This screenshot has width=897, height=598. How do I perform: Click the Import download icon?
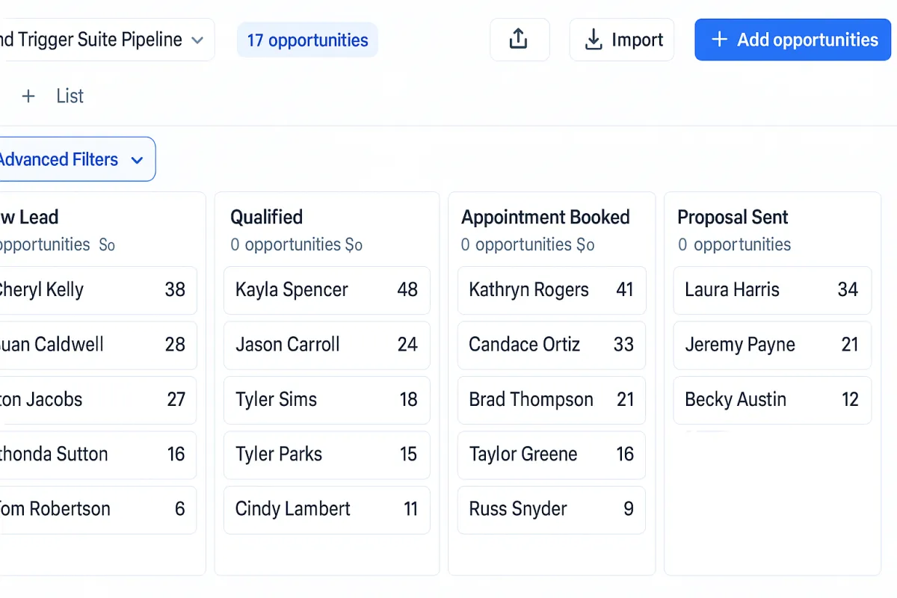click(x=594, y=40)
